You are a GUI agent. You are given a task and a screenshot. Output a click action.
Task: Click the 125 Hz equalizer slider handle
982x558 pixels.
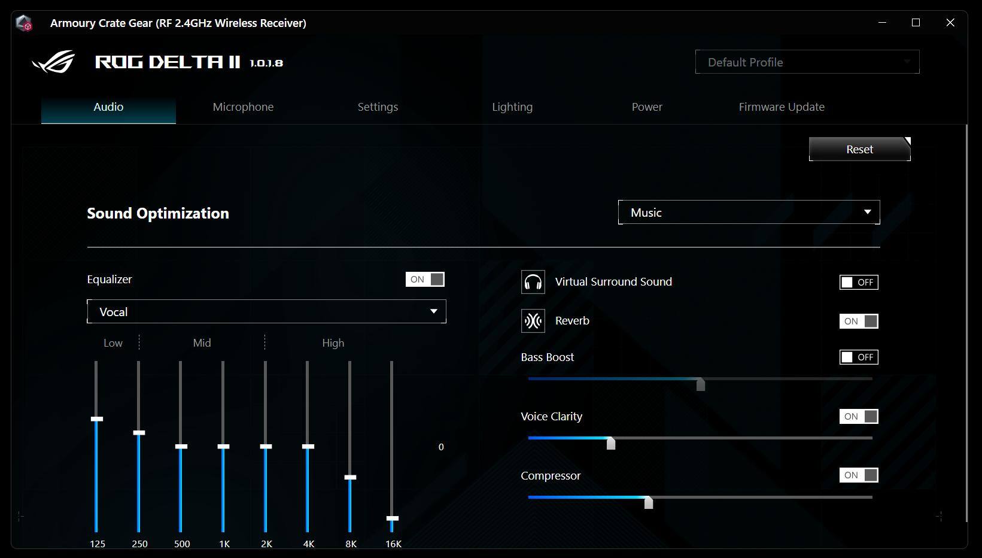point(97,419)
